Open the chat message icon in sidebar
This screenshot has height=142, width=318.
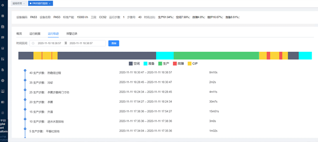pos(3,37)
